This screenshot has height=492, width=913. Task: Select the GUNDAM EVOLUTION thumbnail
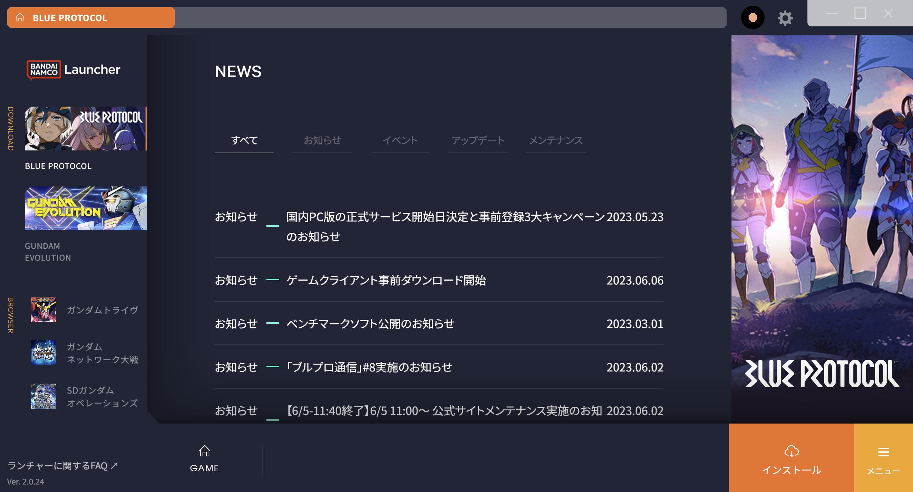[x=86, y=208]
